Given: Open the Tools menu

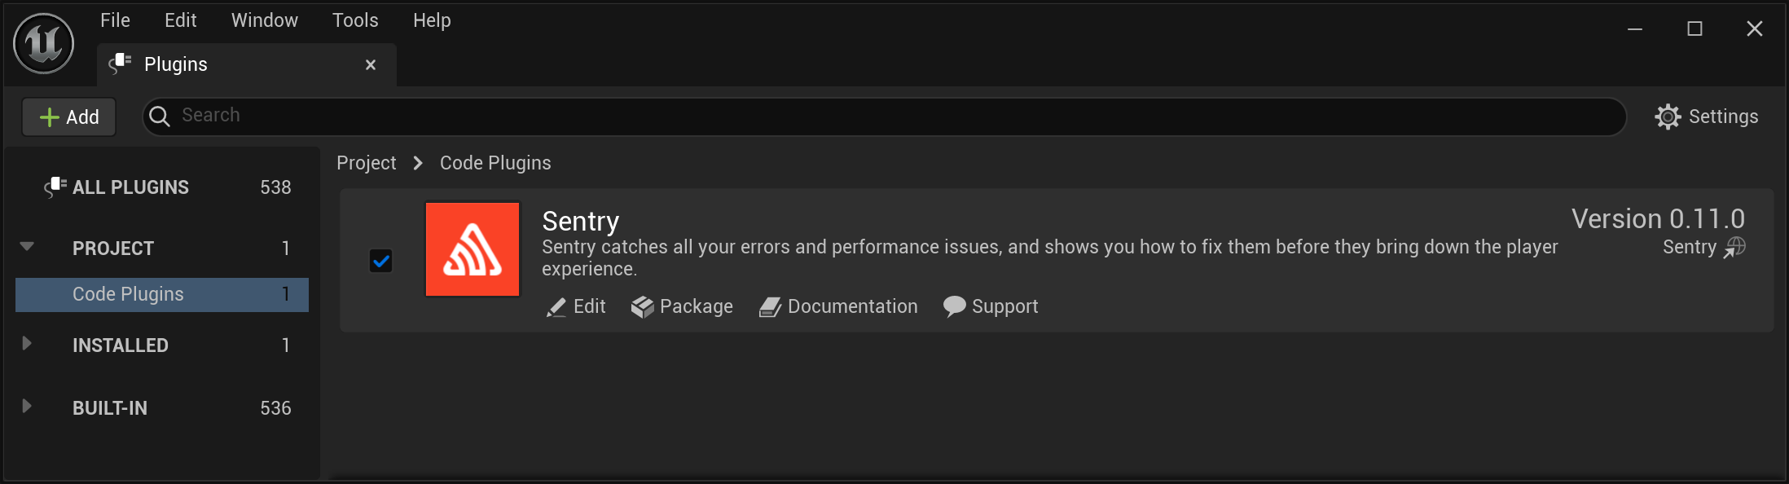Looking at the screenshot, I should (355, 20).
